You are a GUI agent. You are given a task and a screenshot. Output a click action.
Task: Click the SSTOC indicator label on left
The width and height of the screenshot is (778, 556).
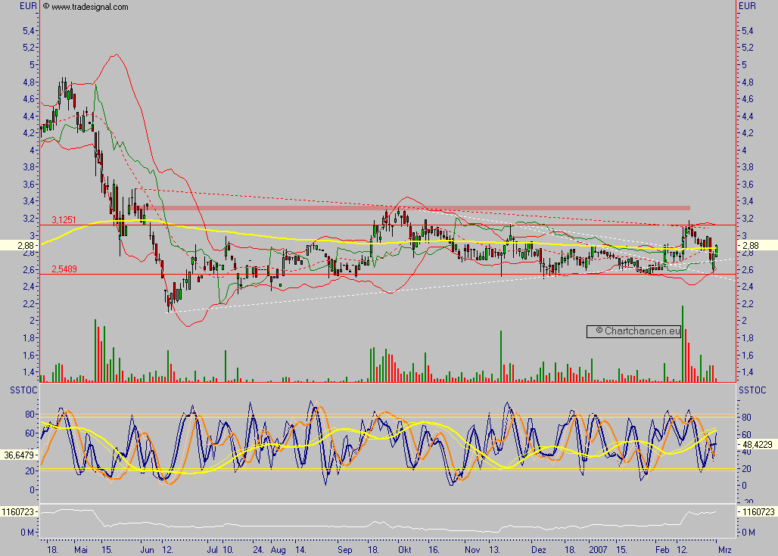(x=21, y=390)
